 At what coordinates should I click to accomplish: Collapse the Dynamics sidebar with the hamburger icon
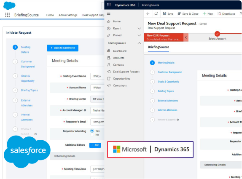pos(109,14)
